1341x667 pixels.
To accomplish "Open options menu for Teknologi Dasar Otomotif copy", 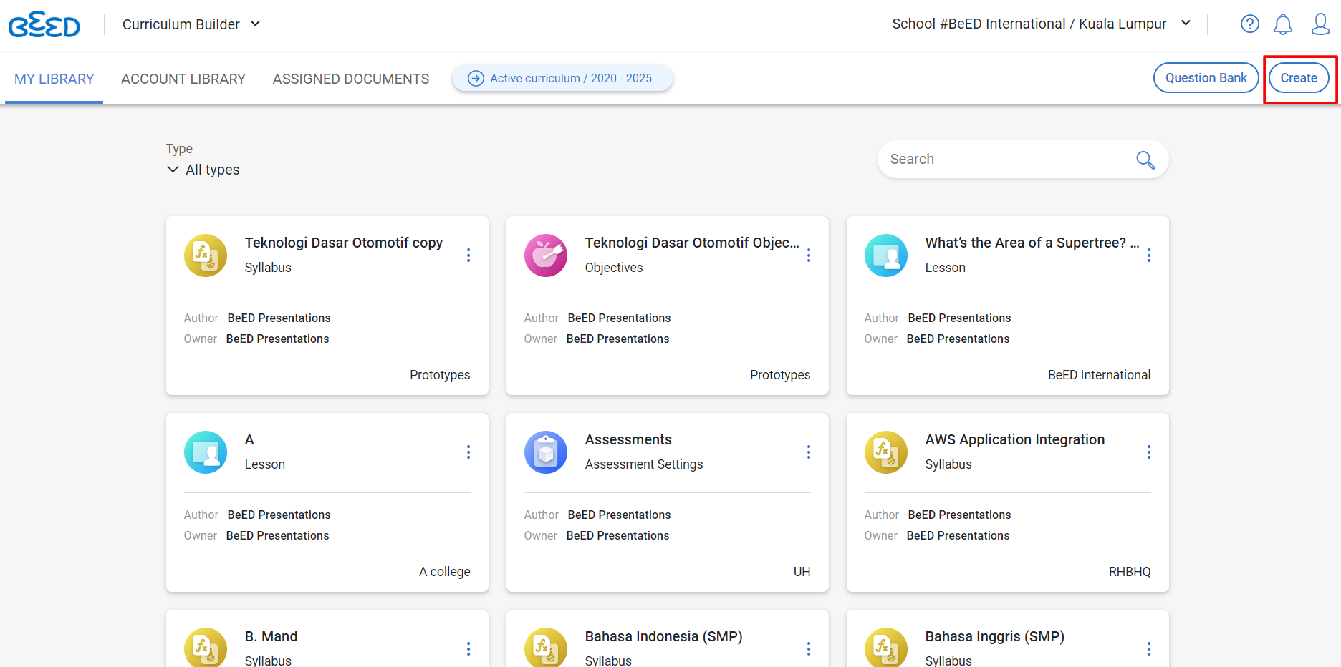I will [468, 255].
